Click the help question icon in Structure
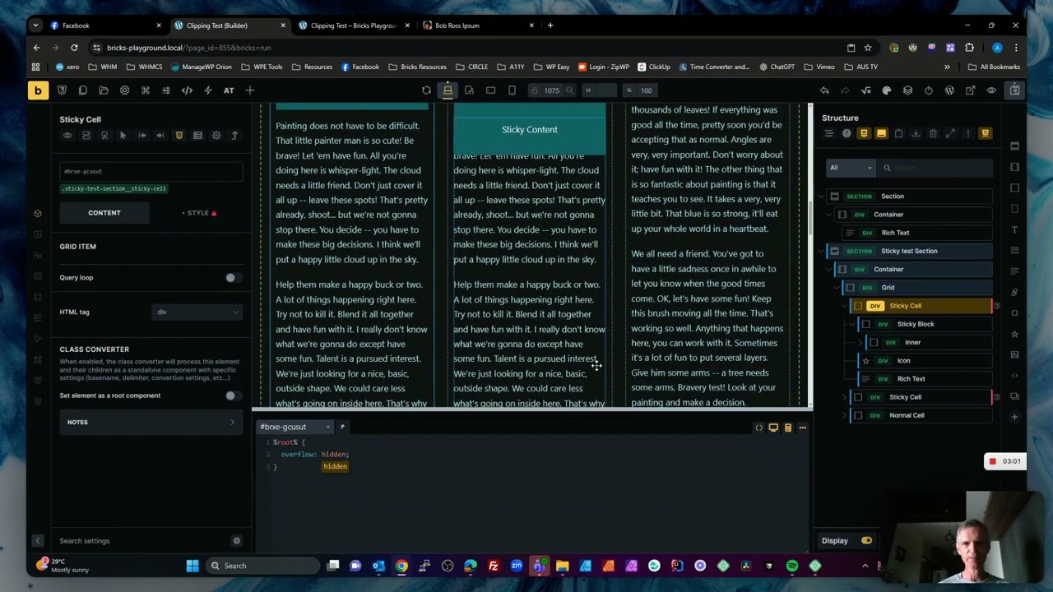Screen dimensions: 1053x592 click(847, 133)
